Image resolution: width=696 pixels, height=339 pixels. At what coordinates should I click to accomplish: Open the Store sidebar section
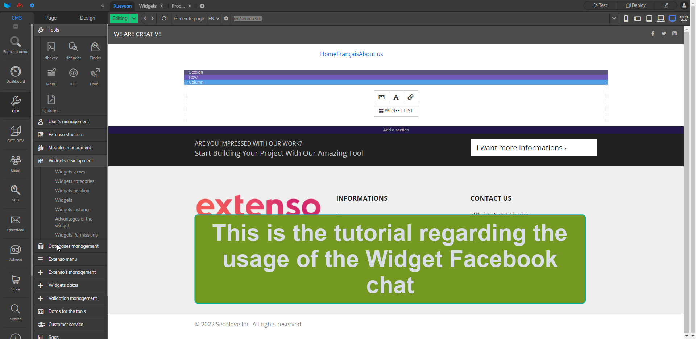16,282
